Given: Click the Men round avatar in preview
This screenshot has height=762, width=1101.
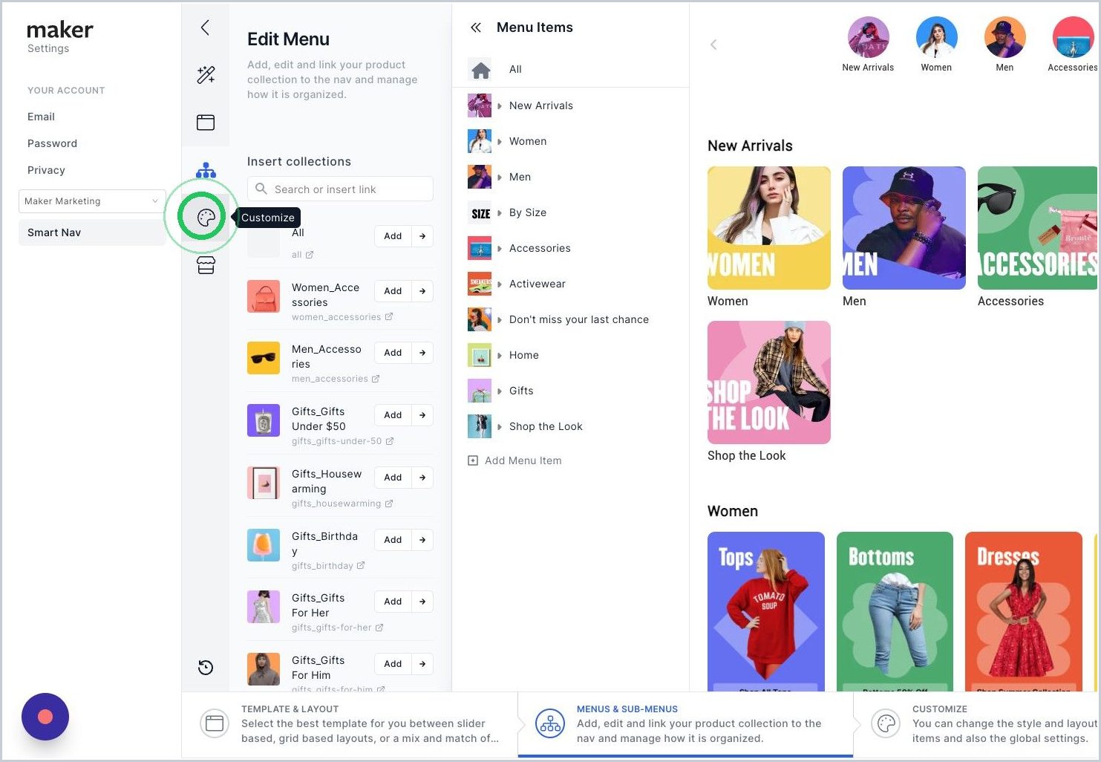Looking at the screenshot, I should [1004, 37].
